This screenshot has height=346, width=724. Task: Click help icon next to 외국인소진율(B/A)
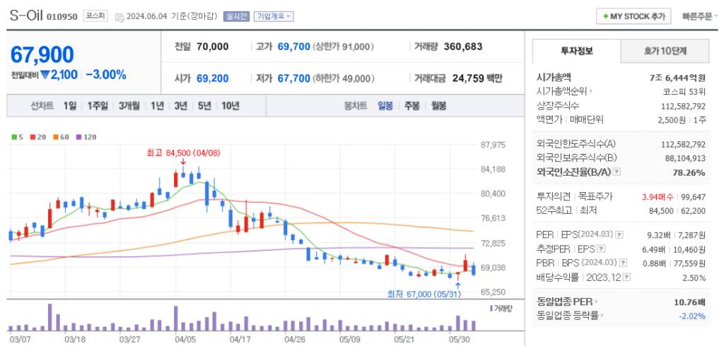pos(617,172)
